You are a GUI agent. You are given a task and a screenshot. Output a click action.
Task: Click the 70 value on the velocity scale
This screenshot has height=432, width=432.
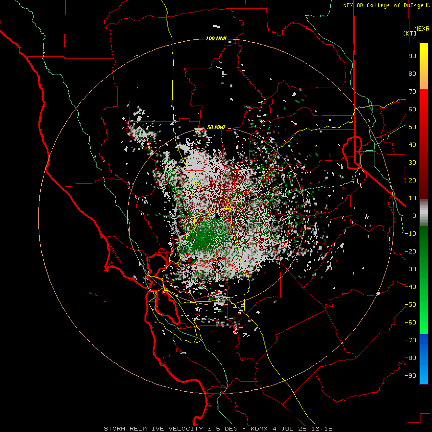click(x=412, y=92)
